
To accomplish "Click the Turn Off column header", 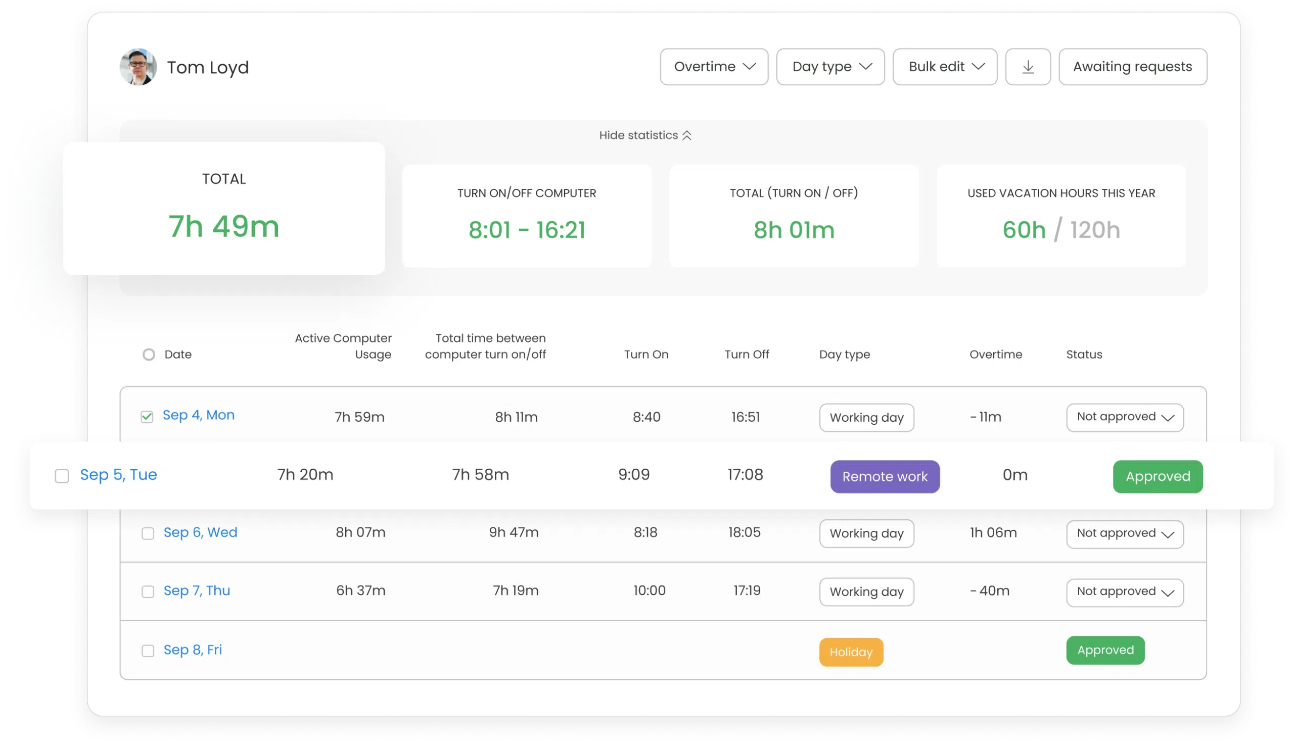I will coord(747,354).
